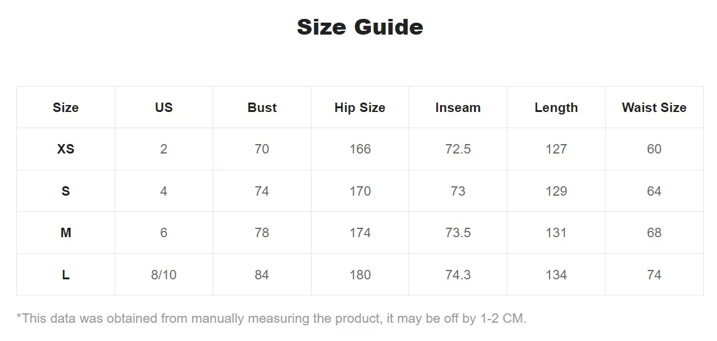717x341 pixels.
Task: Select the Inseam column header
Action: pyautogui.click(x=458, y=108)
